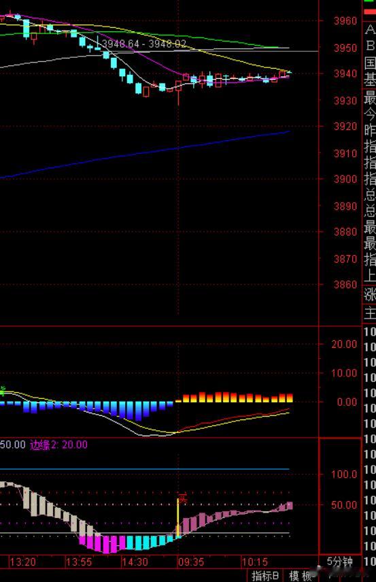
Task: Click the 边缘2: 20.00 indicator label
Action: pyautogui.click(x=58, y=444)
